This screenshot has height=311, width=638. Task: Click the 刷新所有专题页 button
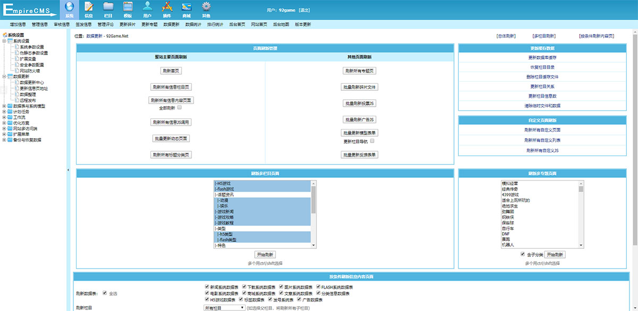click(x=359, y=71)
